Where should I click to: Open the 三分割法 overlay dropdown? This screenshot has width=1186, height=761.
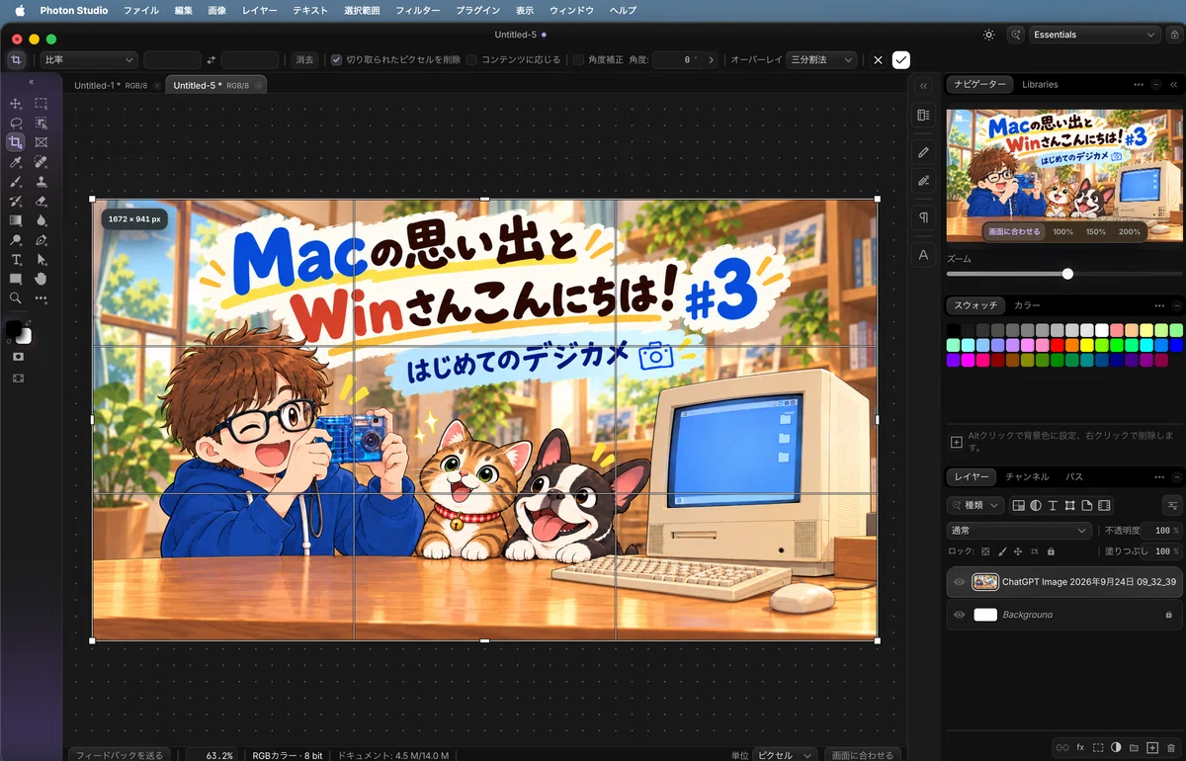[822, 60]
